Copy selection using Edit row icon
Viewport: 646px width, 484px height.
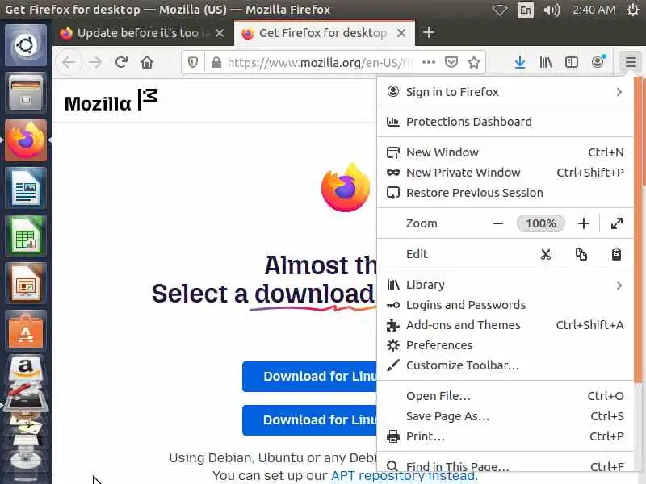tap(581, 254)
